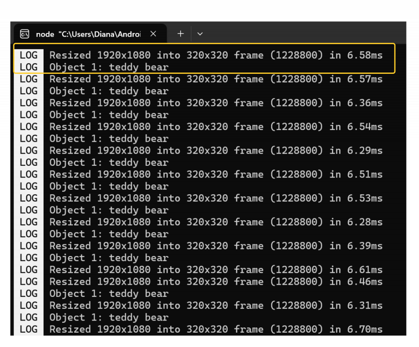This screenshot has height=347, width=419.
Task: Select the log line ending in 6.53ms
Action: [216, 198]
